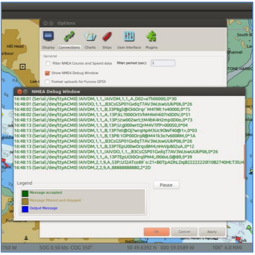
Task: Click the debug window vertical scrollbar
Action: 244,161
